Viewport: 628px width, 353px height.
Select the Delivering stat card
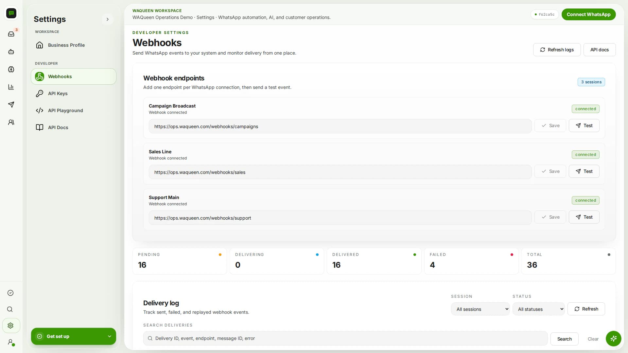coord(277,261)
